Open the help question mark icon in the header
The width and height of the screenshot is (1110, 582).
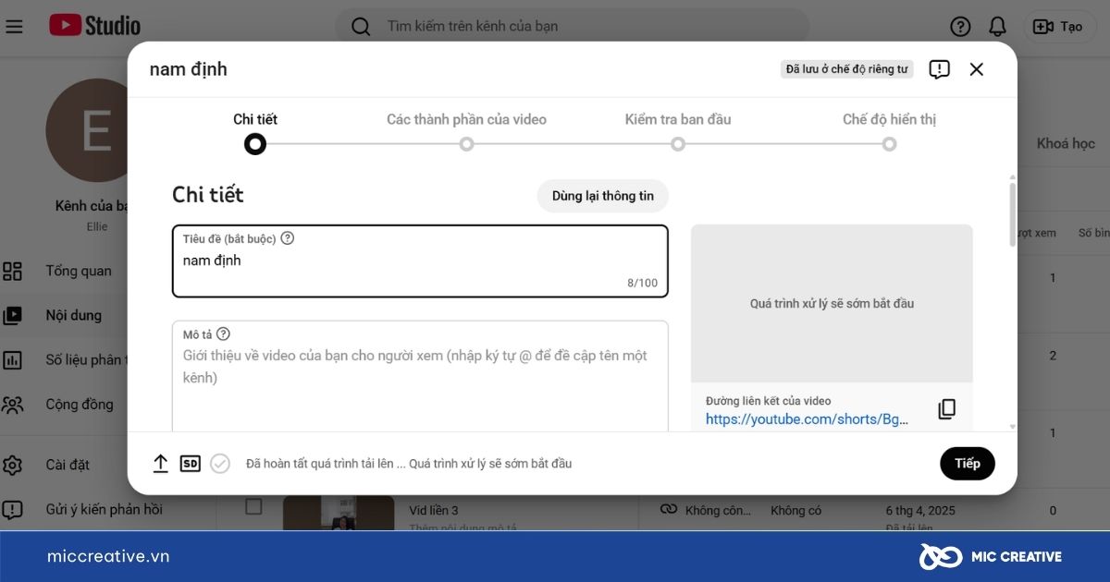point(961,26)
